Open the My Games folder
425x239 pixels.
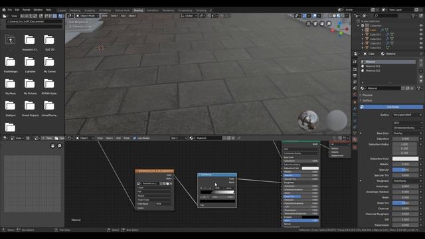pos(49,65)
